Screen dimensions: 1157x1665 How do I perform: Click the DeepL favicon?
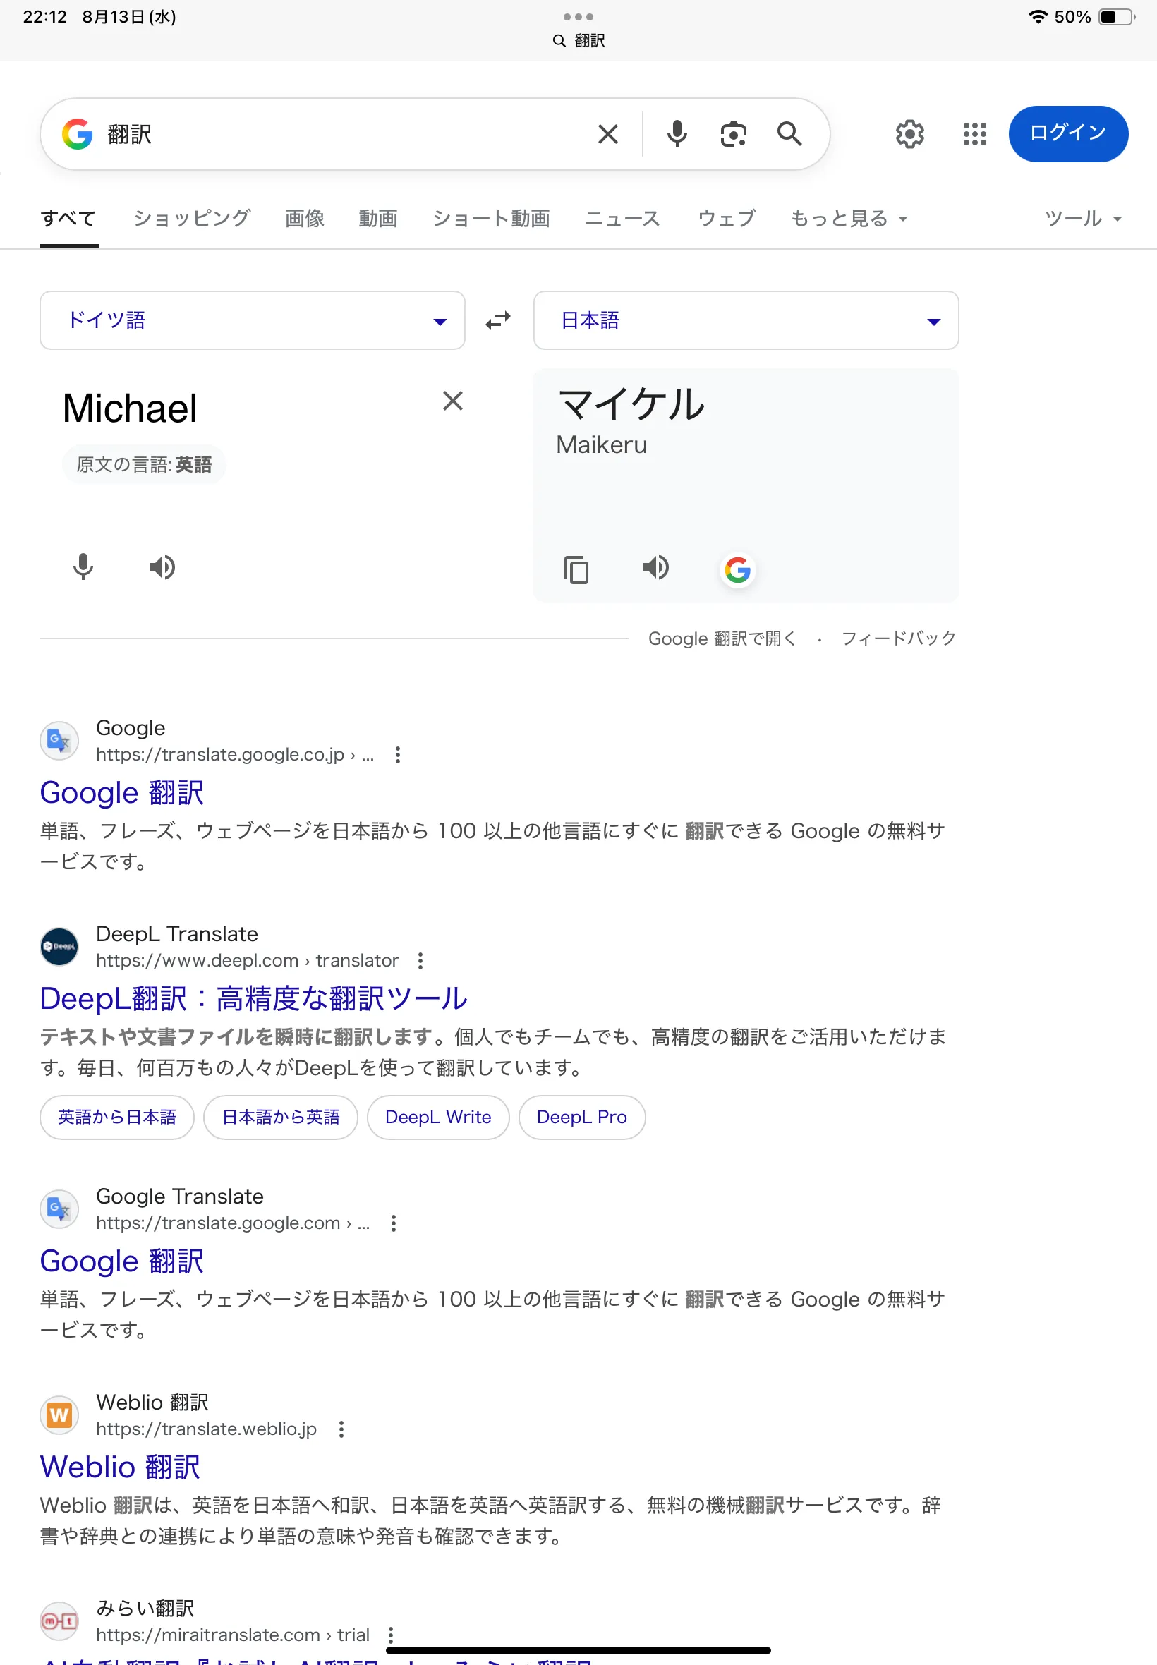click(x=59, y=947)
